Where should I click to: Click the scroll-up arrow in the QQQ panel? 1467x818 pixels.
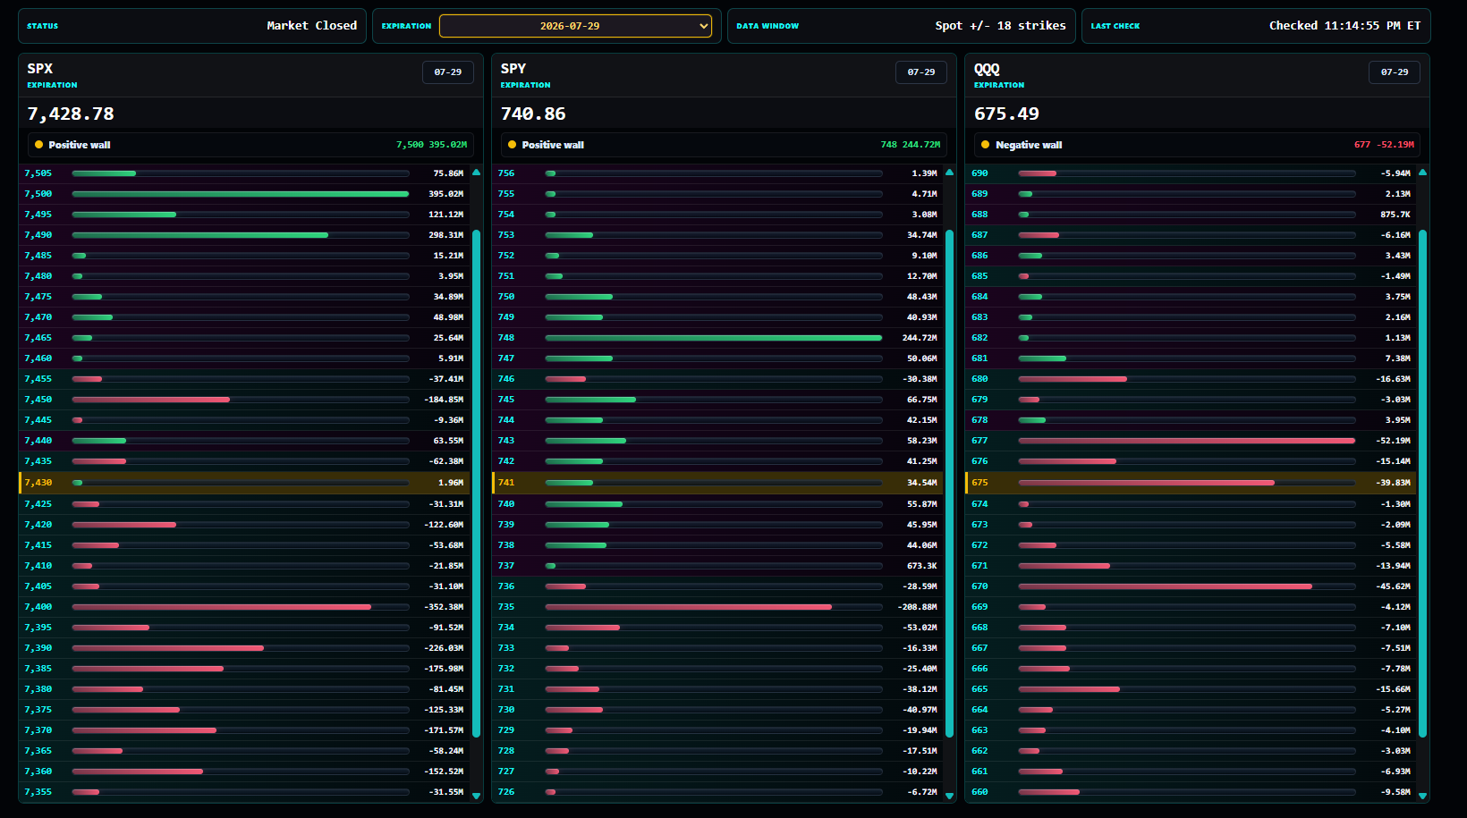pyautogui.click(x=1422, y=173)
